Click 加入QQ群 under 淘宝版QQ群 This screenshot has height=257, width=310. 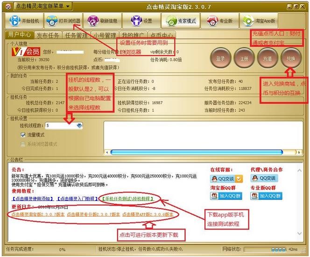pyautogui.click(x=226, y=196)
